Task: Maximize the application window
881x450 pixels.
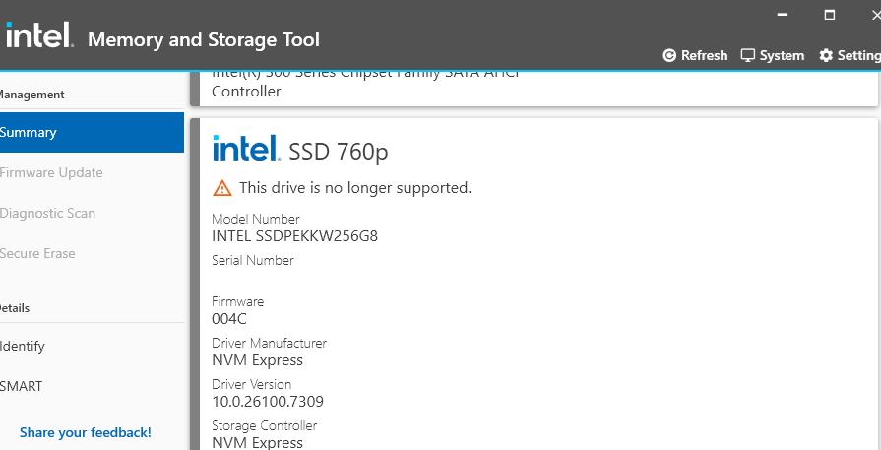Action: point(829,15)
